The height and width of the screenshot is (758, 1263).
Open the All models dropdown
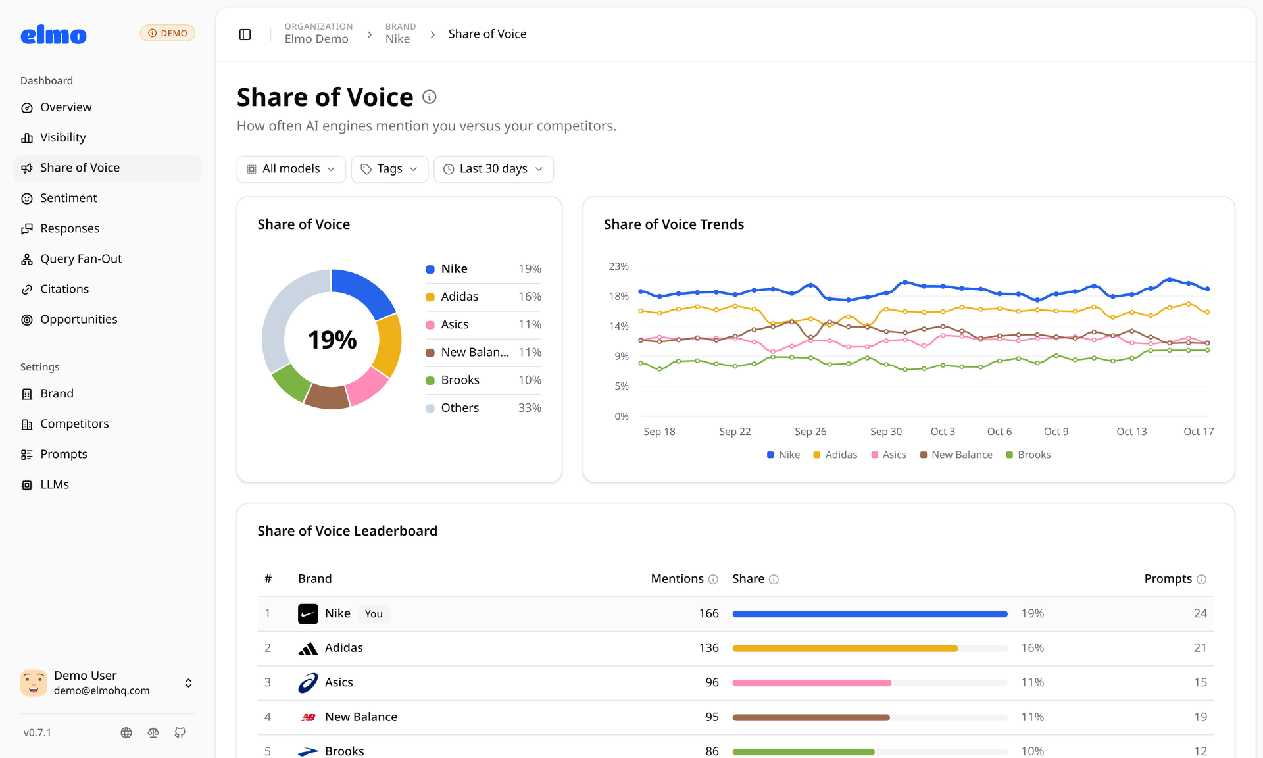coord(291,169)
